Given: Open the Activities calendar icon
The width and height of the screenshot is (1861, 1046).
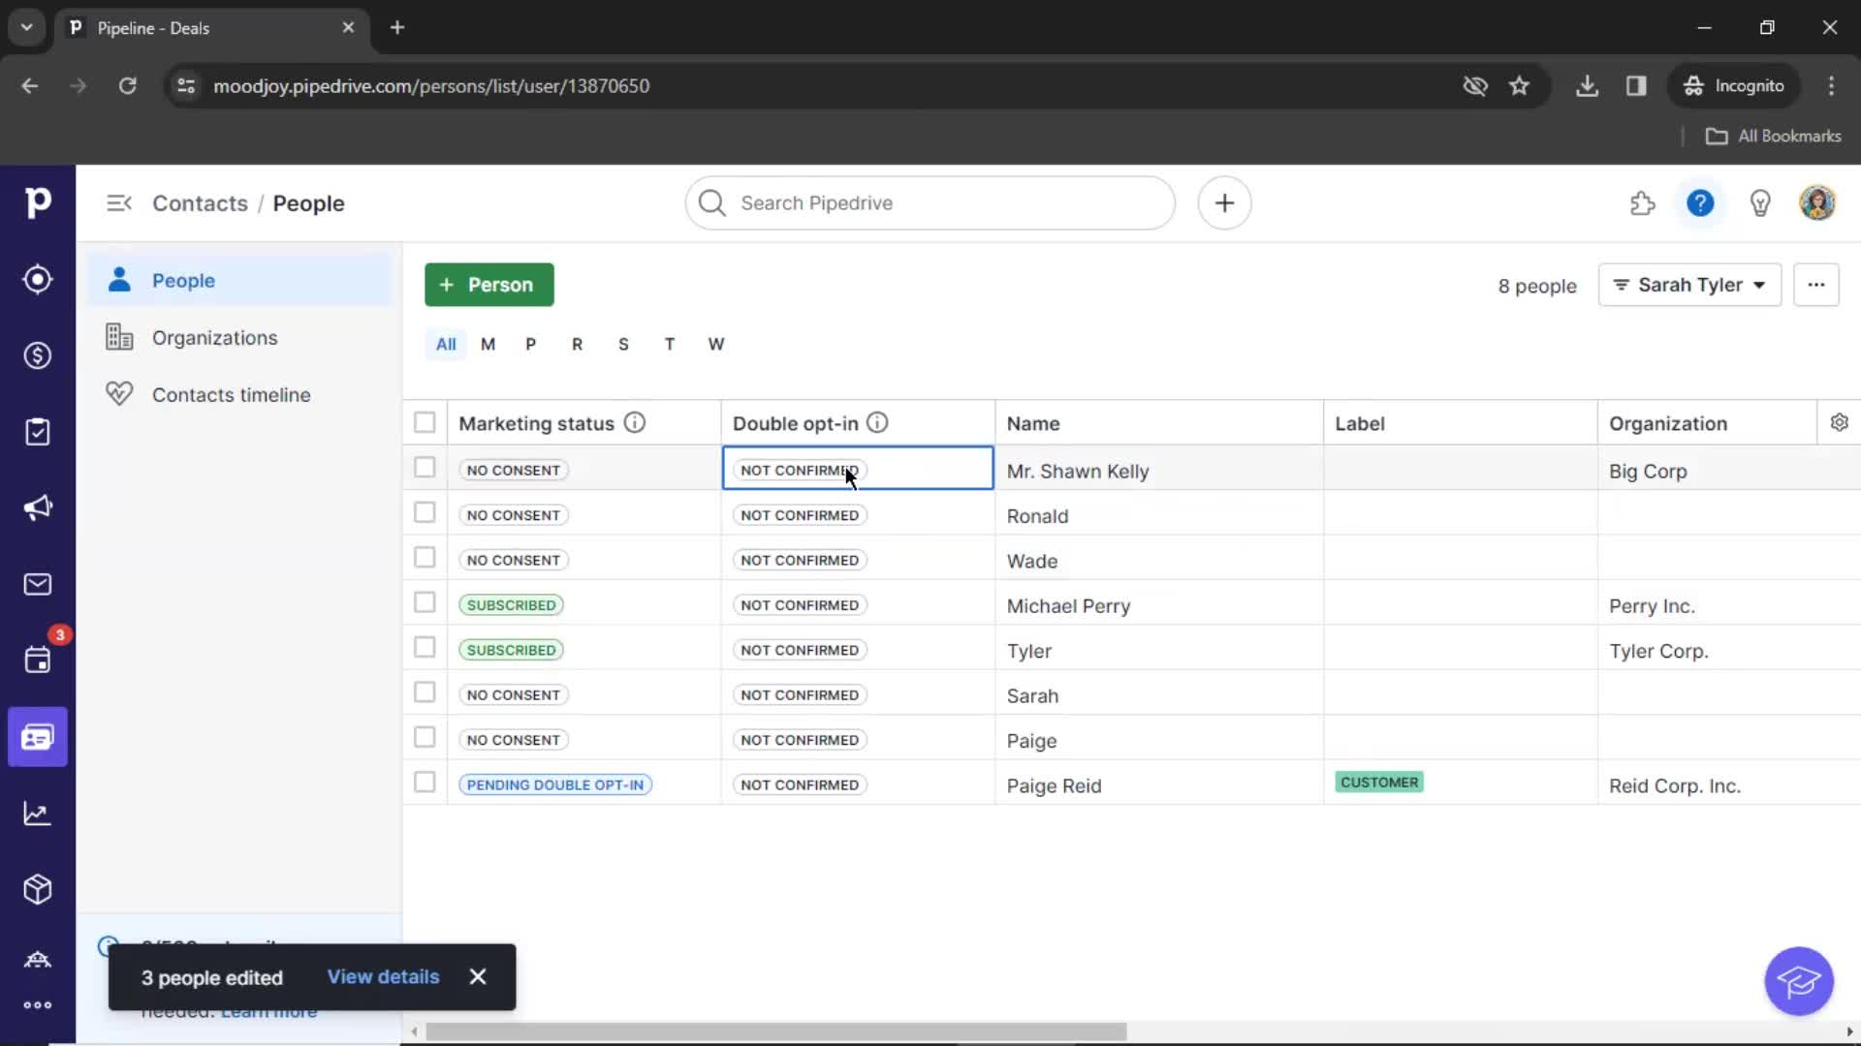Looking at the screenshot, I should 36,661.
